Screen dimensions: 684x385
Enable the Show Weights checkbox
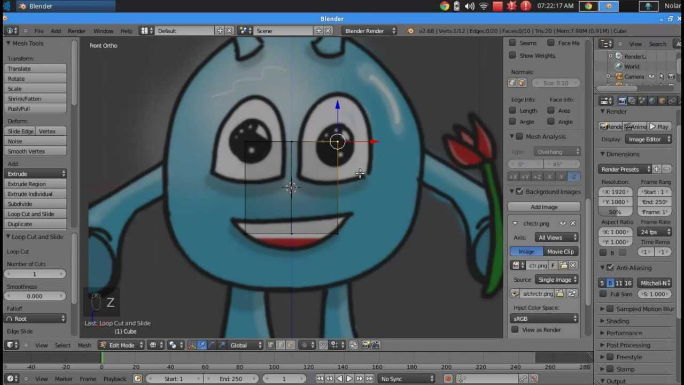tap(512, 55)
